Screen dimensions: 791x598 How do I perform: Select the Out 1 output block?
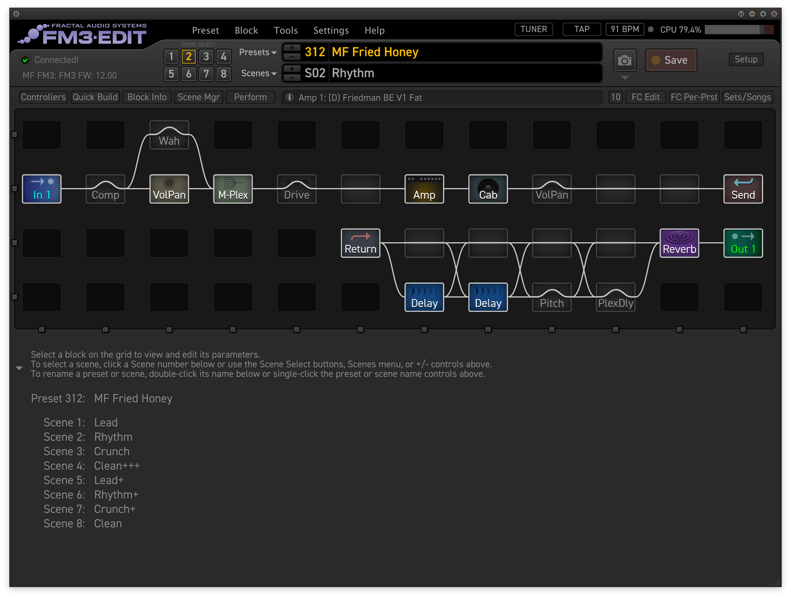(743, 243)
